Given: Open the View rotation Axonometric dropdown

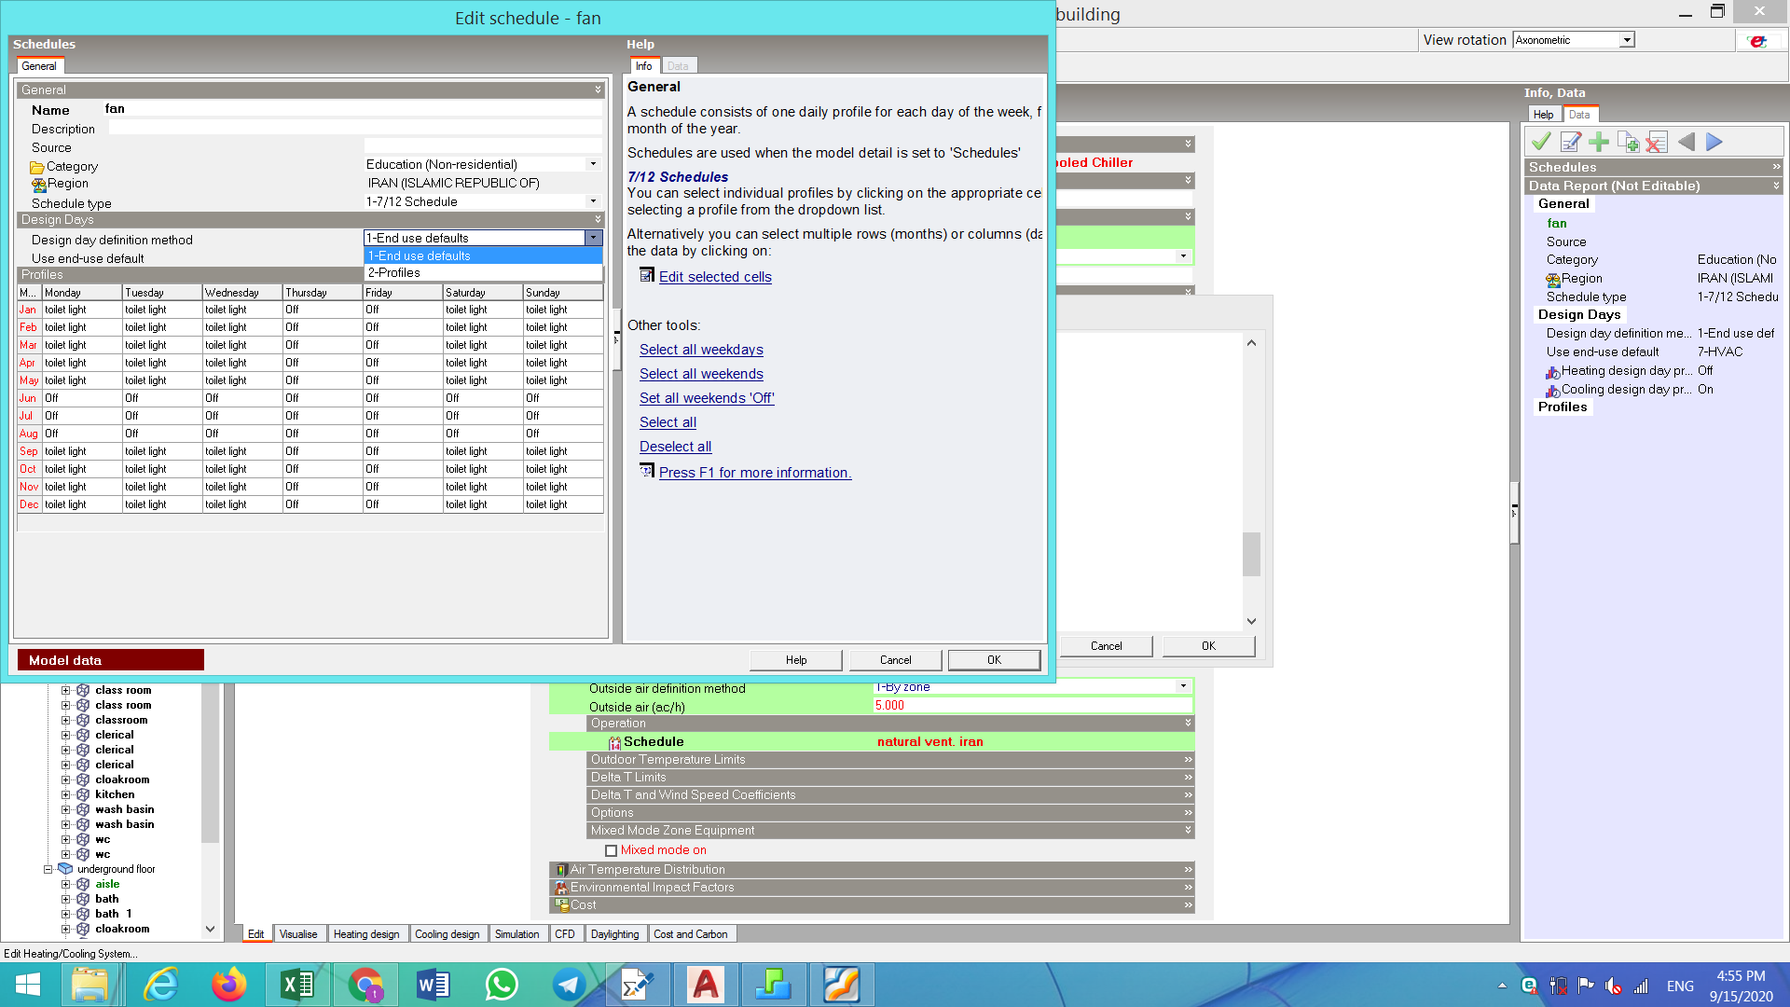Looking at the screenshot, I should click(1627, 40).
